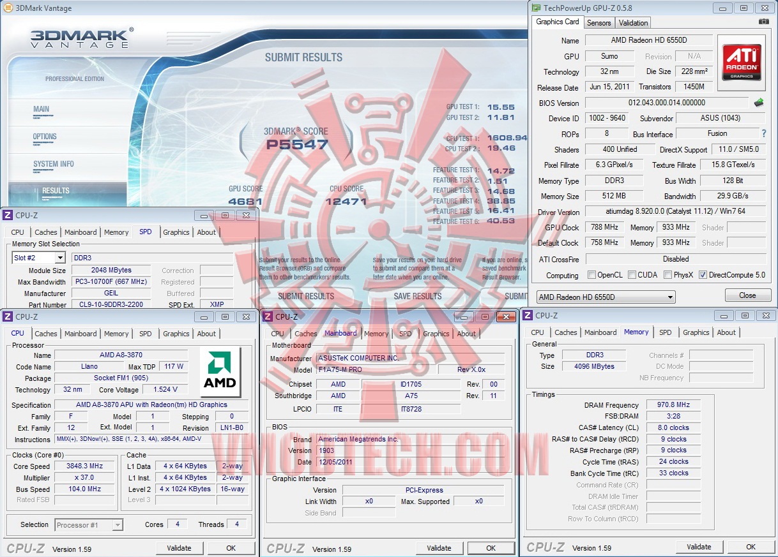Enable the PhysX checkbox in GPU-Z
The width and height of the screenshot is (778, 557).
(667, 276)
